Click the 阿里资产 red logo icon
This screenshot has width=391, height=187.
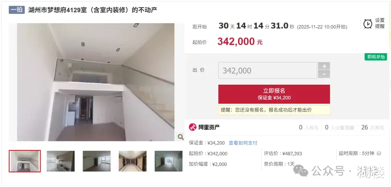coord(193,127)
